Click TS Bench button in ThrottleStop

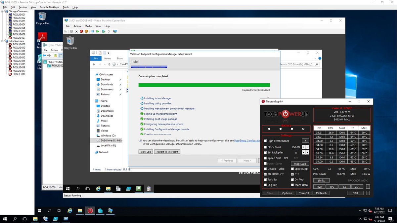click(x=321, y=193)
